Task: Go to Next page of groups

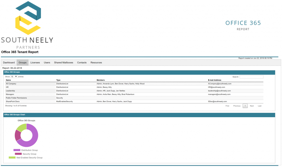Action: pyautogui.click(x=252, y=106)
